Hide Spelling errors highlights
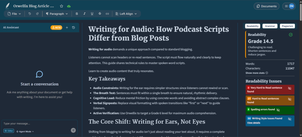Screen dimensions: 302x137 (278, 110)
